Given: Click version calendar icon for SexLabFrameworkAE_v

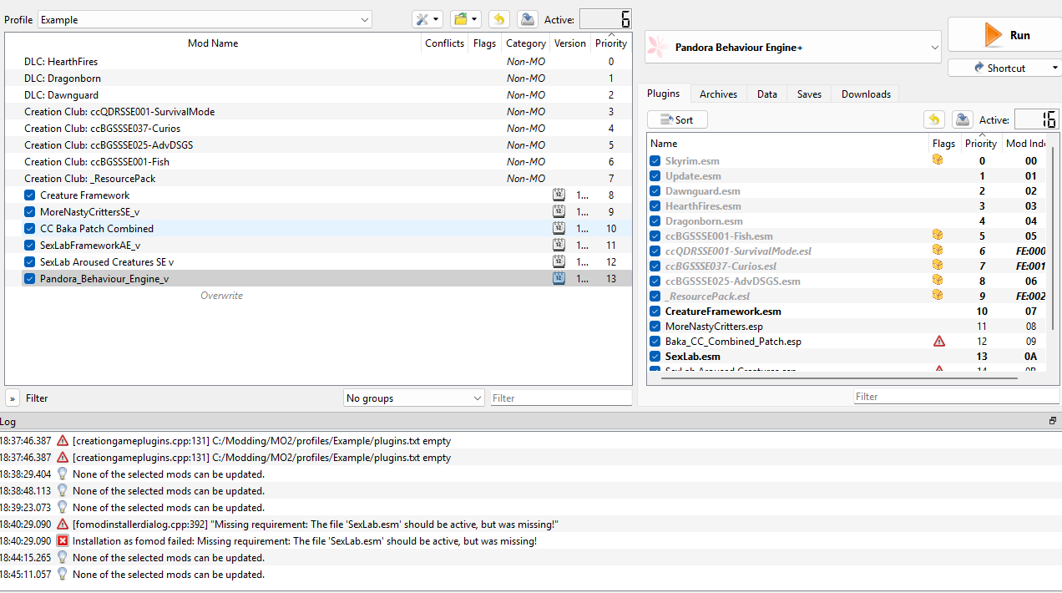Looking at the screenshot, I should [559, 245].
